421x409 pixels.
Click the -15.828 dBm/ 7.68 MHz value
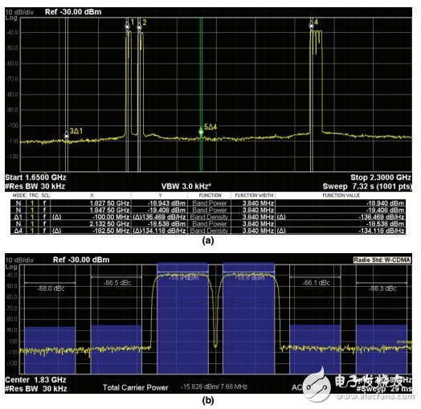(214, 387)
